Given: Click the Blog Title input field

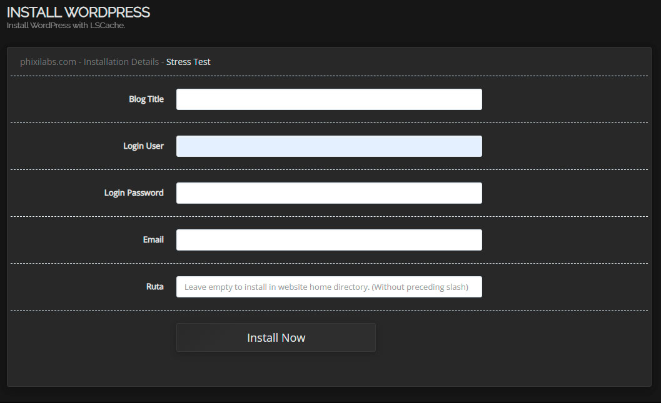Looking at the screenshot, I should pos(329,99).
